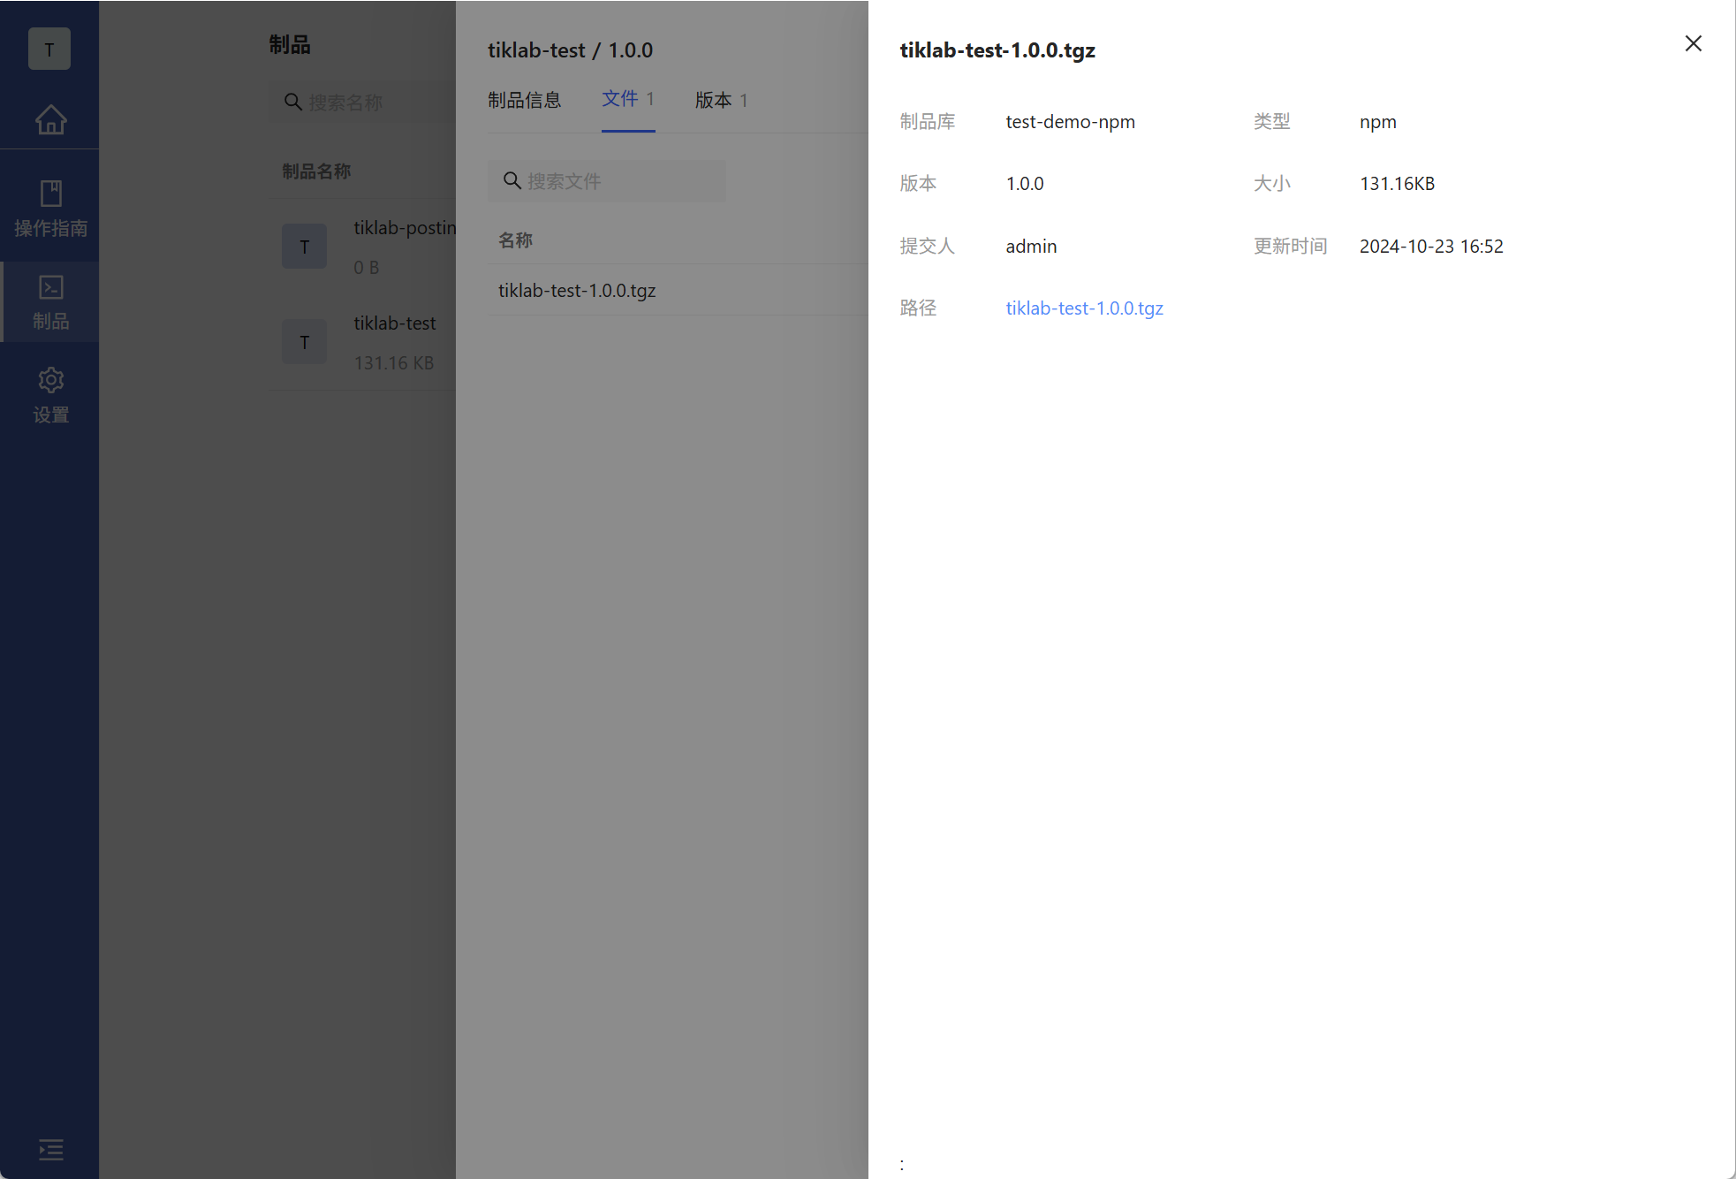Click the tiklab-test T avatar icon
1736x1179 pixels.
(304, 342)
